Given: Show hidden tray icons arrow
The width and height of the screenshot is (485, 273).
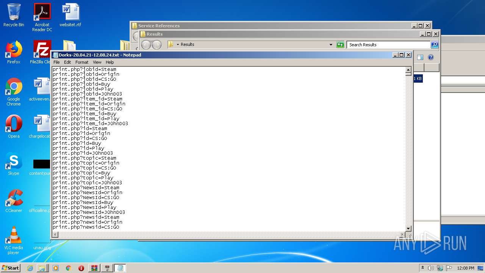Looking at the screenshot, I should click(422, 268).
